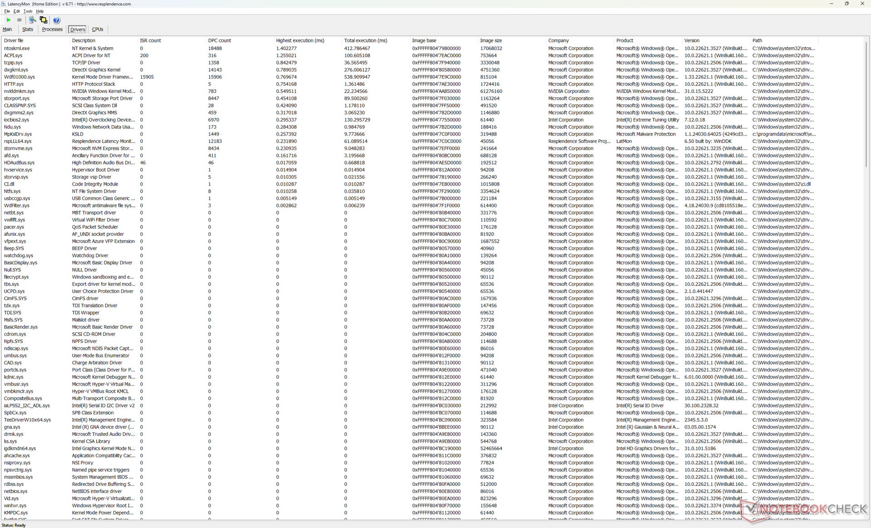This screenshot has height=528, width=871.
Task: Sort by Highest execution (ms) column header
Action: [300, 40]
